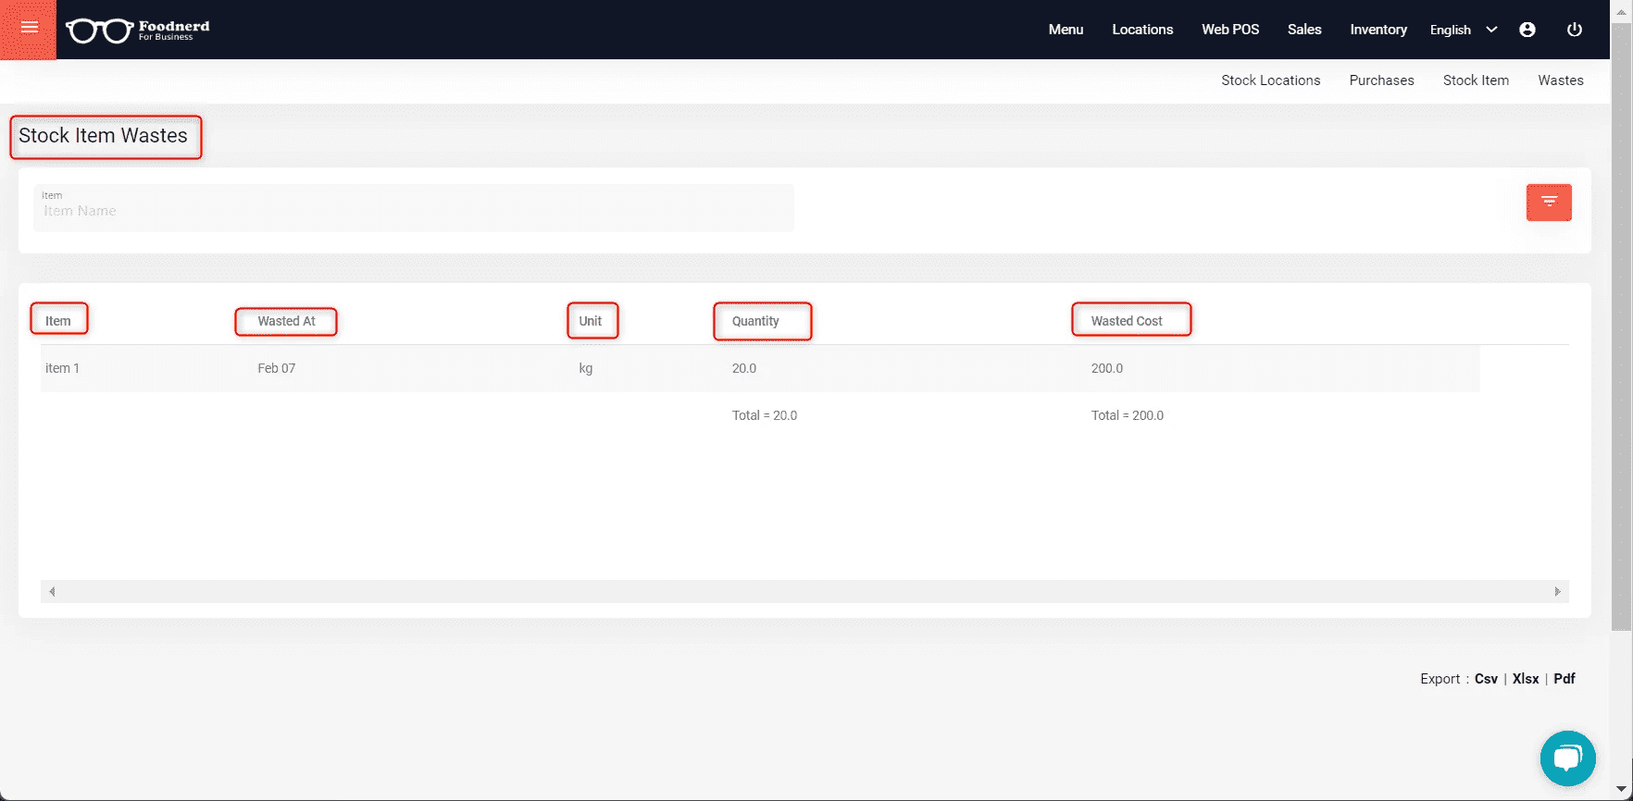
Task: Open the hamburger side menu
Action: [x=29, y=29]
